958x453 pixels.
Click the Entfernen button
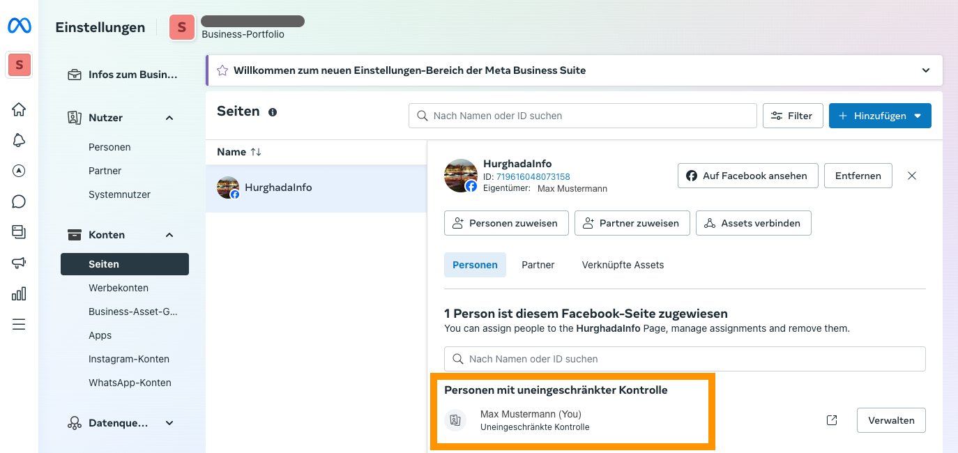click(858, 176)
